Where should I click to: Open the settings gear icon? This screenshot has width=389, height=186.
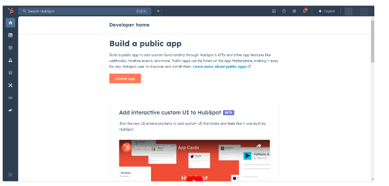(294, 11)
